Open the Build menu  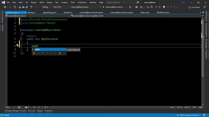(x=41, y=2)
